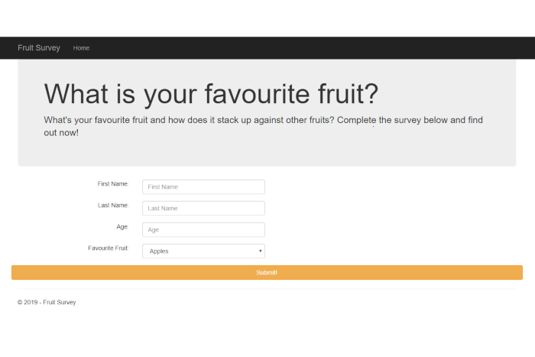Click the small arrow on the fruit dropdown

pyautogui.click(x=261, y=252)
